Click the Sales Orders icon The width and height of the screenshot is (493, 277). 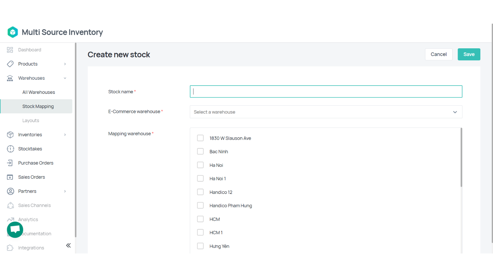click(10, 177)
